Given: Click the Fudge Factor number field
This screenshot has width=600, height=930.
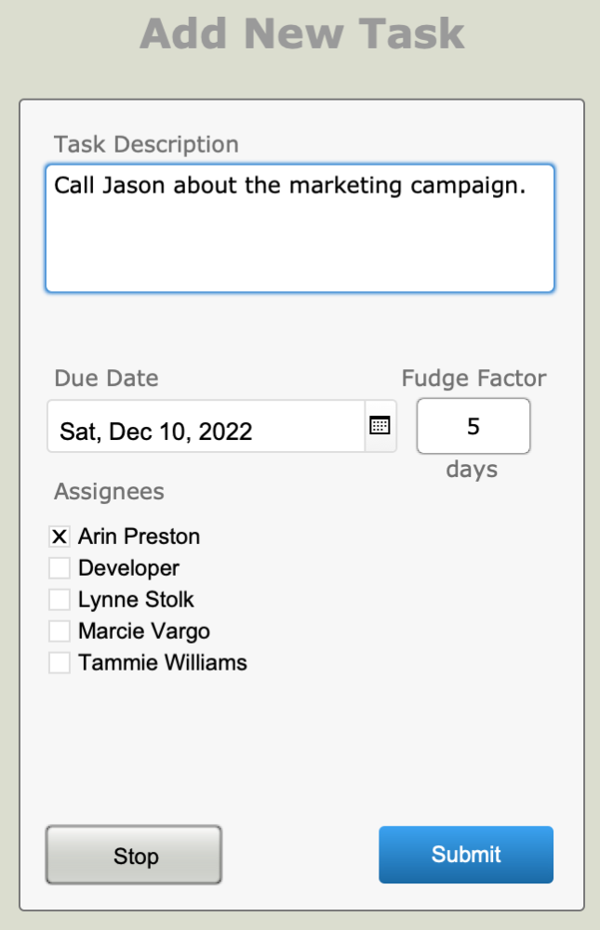Looking at the screenshot, I should (x=473, y=426).
